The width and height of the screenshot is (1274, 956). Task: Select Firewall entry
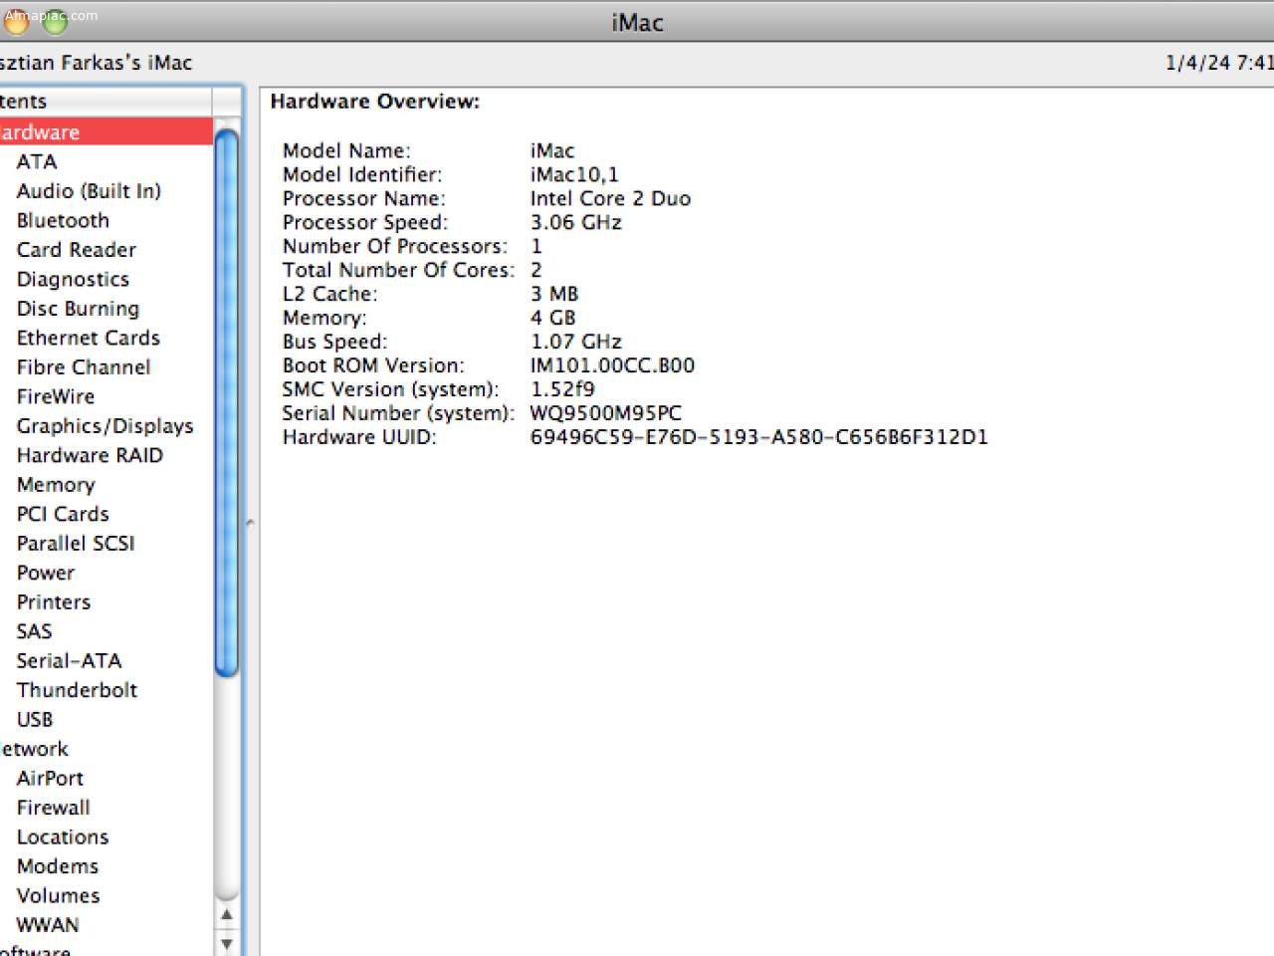tap(54, 808)
